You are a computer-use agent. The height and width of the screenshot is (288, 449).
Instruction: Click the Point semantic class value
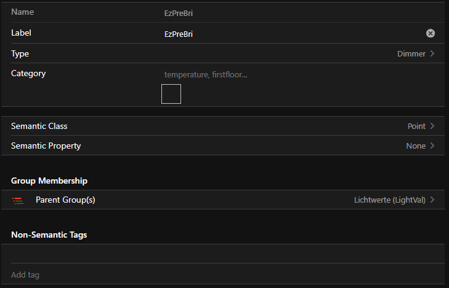click(416, 126)
